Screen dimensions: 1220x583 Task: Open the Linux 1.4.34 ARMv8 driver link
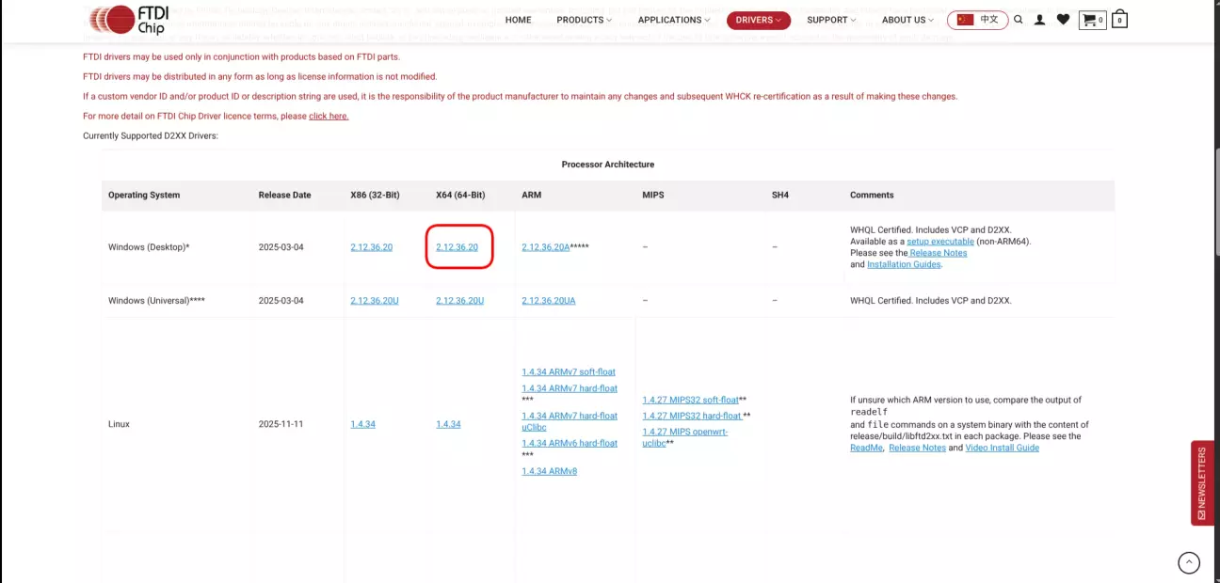(549, 471)
